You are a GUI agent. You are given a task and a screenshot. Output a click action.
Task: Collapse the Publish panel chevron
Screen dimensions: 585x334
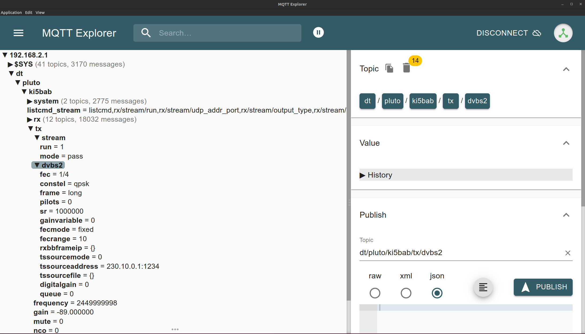[566, 215]
